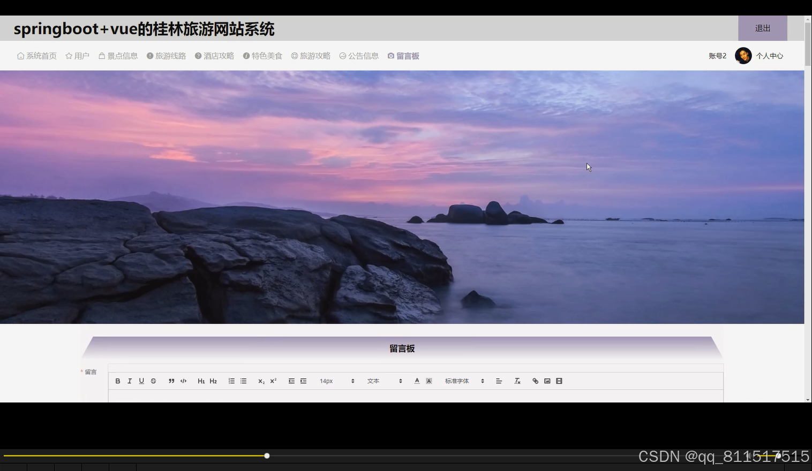Apply Heading 1 style in the editor
Screen dimensions: 812x471
coord(201,381)
